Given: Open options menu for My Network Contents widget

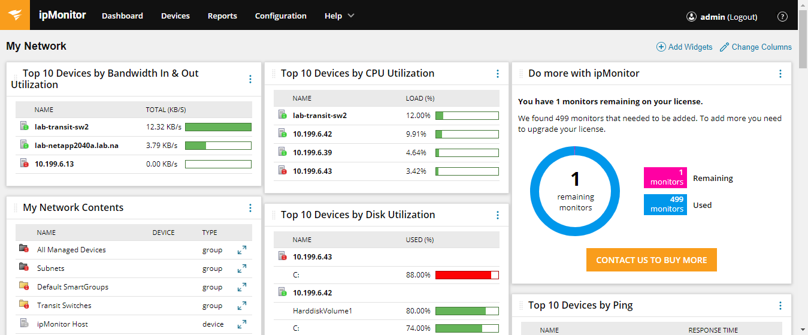Looking at the screenshot, I should [250, 208].
